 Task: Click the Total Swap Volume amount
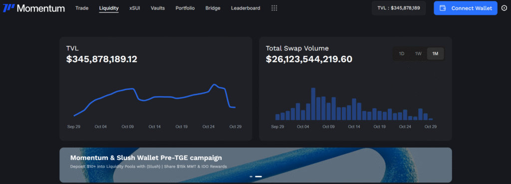[x=309, y=59]
